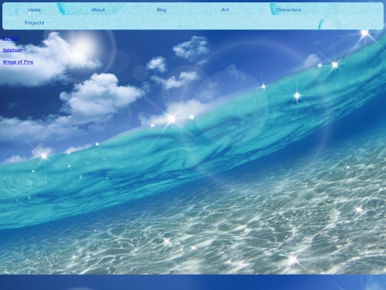Open the Characters menu item
The height and width of the screenshot is (290, 386).
288,10
